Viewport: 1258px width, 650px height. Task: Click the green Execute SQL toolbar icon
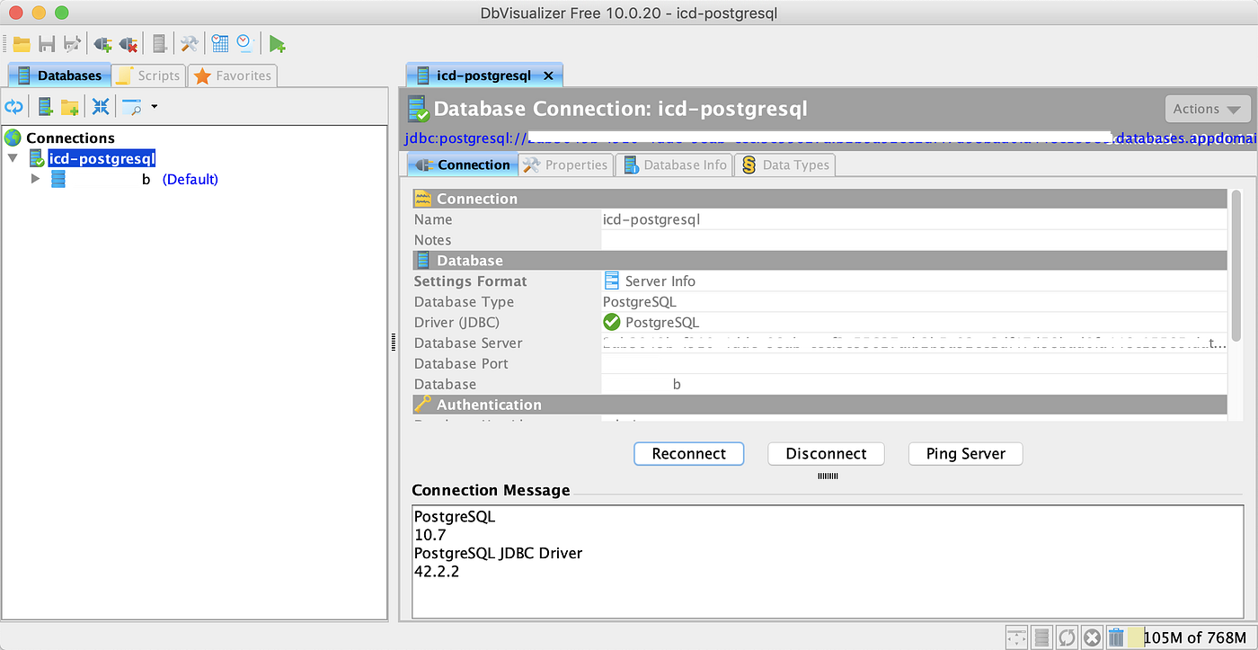point(277,43)
